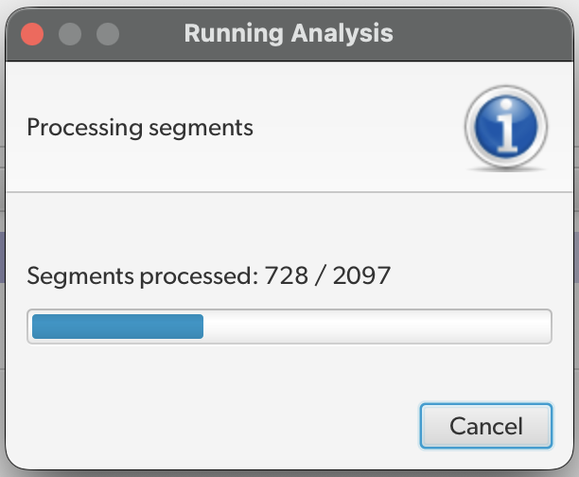Click the blue information icon
579x477 pixels.
(x=507, y=128)
